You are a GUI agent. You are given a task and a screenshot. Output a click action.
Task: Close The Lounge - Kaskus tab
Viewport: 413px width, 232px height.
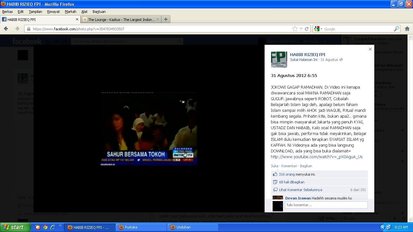tap(157, 19)
